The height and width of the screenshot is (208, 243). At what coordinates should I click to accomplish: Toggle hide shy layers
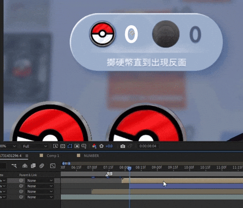click(x=25, y=166)
